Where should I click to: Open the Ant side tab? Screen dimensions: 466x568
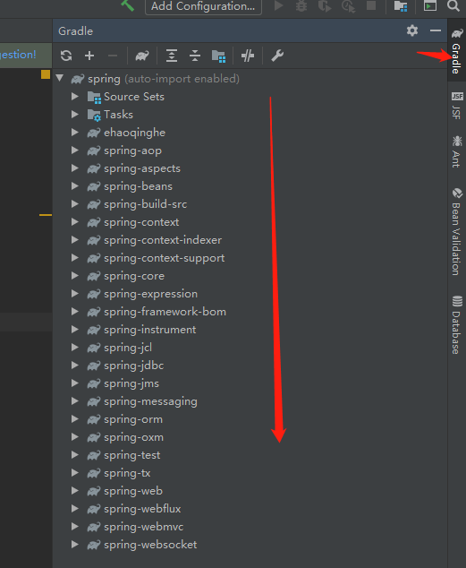pos(456,151)
